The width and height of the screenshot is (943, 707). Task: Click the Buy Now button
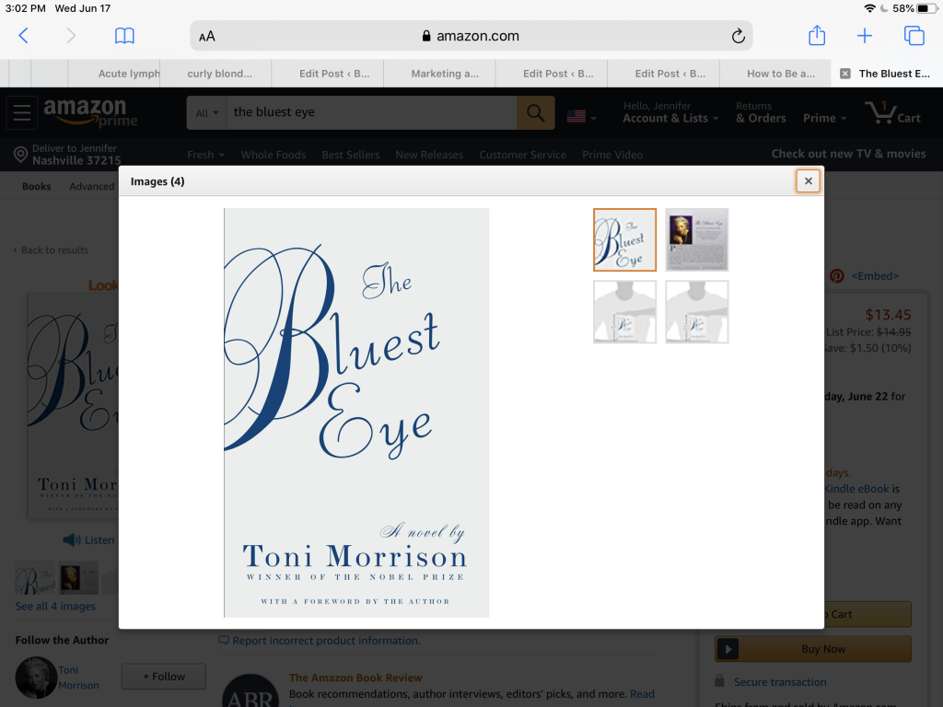[813, 649]
